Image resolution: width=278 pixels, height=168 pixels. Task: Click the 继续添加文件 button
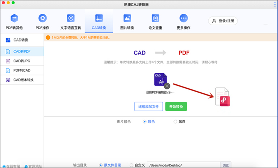pyautogui.click(x=149, y=107)
